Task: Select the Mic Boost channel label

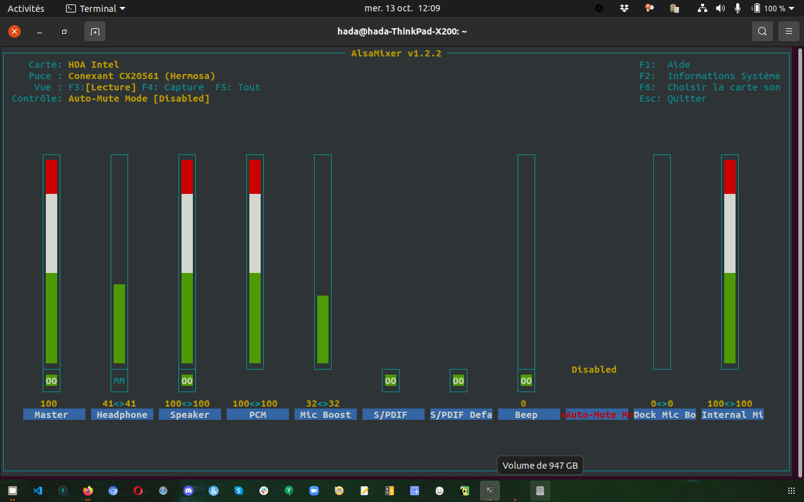Action: [325, 415]
